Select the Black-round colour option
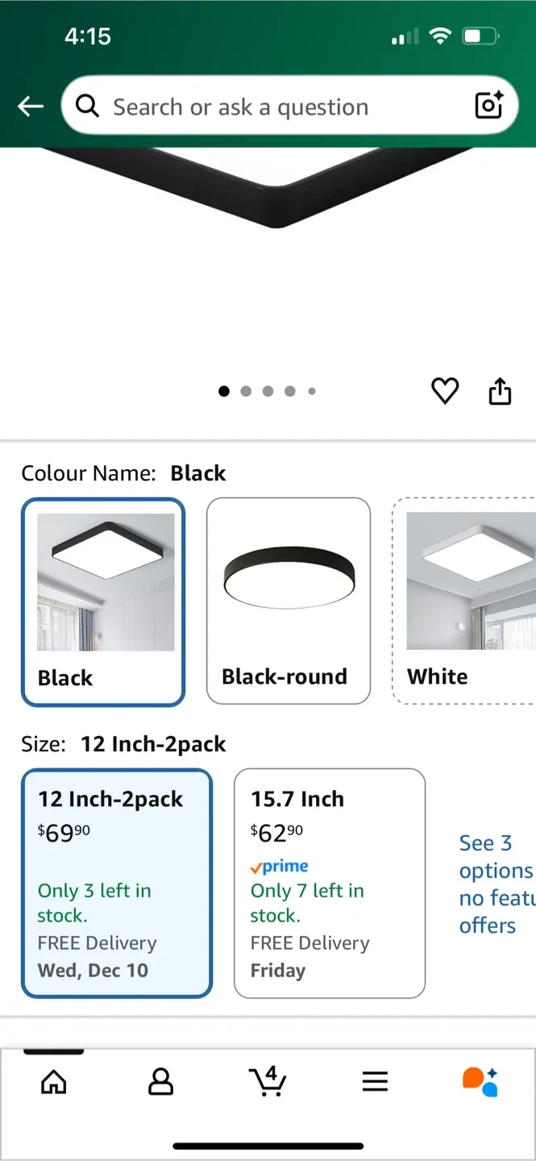This screenshot has width=536, height=1161. [x=288, y=601]
